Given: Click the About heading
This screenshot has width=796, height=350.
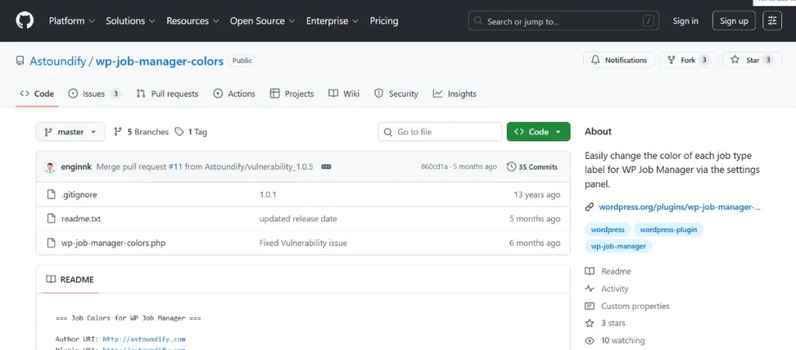Looking at the screenshot, I should [598, 132].
